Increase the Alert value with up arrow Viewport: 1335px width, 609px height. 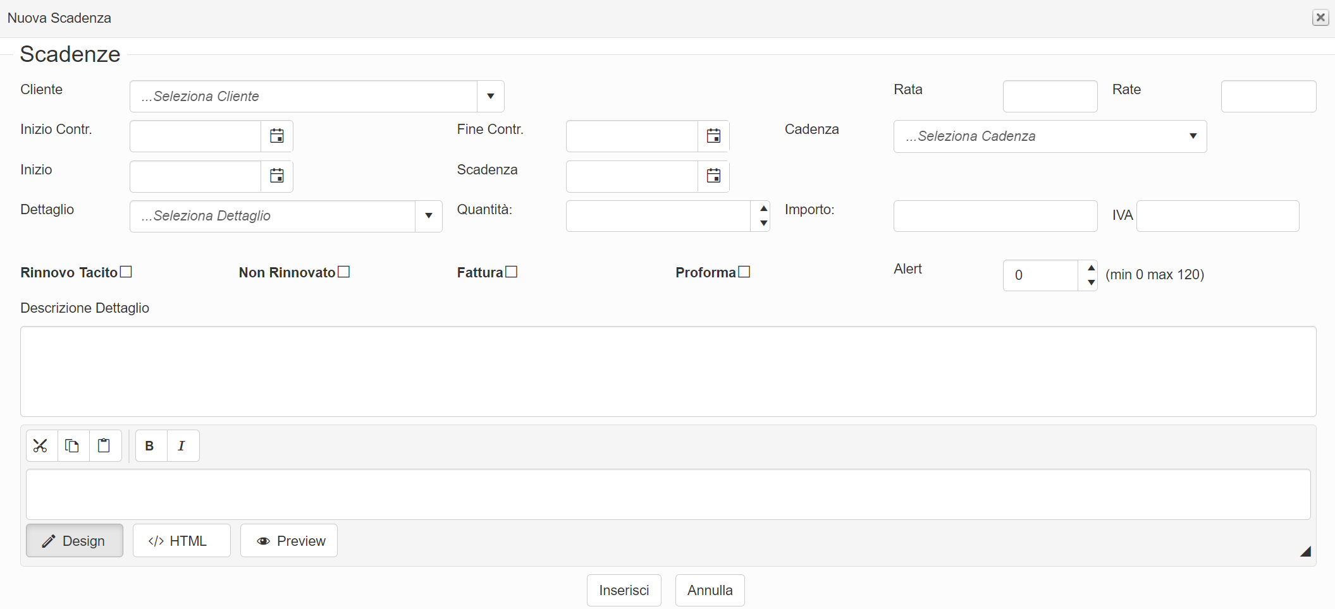tap(1091, 268)
